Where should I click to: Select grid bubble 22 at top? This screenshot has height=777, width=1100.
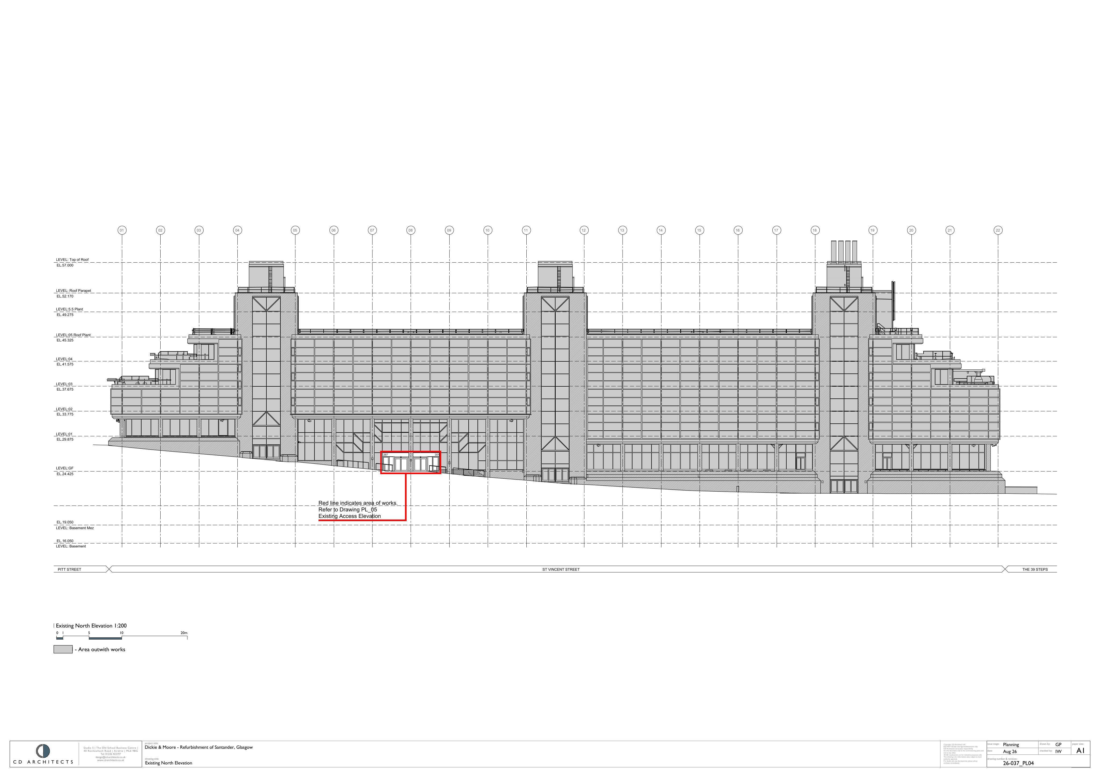998,230
